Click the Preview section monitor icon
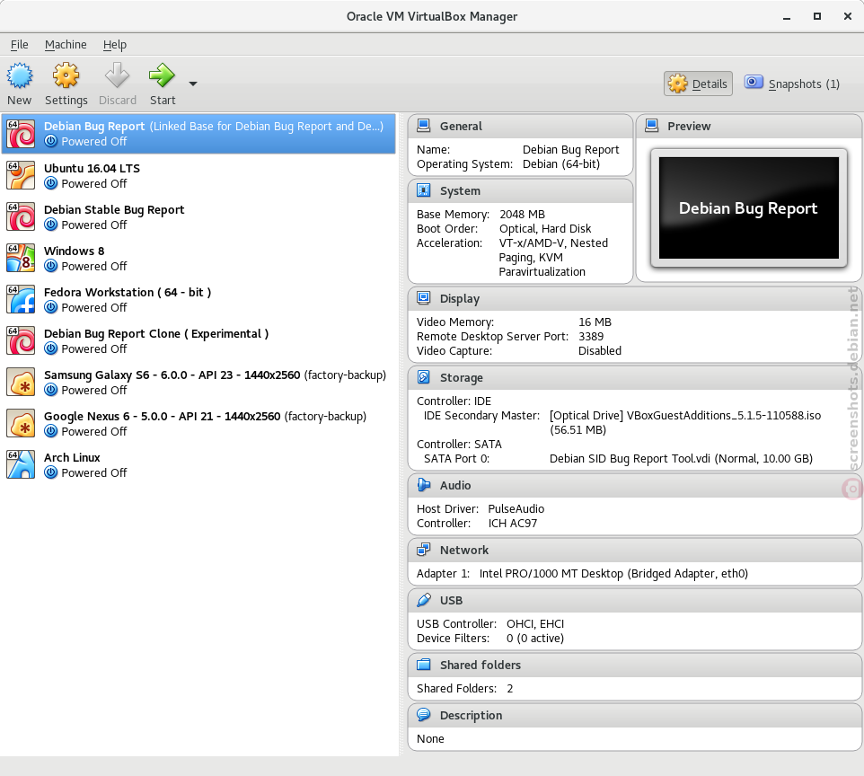The image size is (864, 776). click(652, 126)
